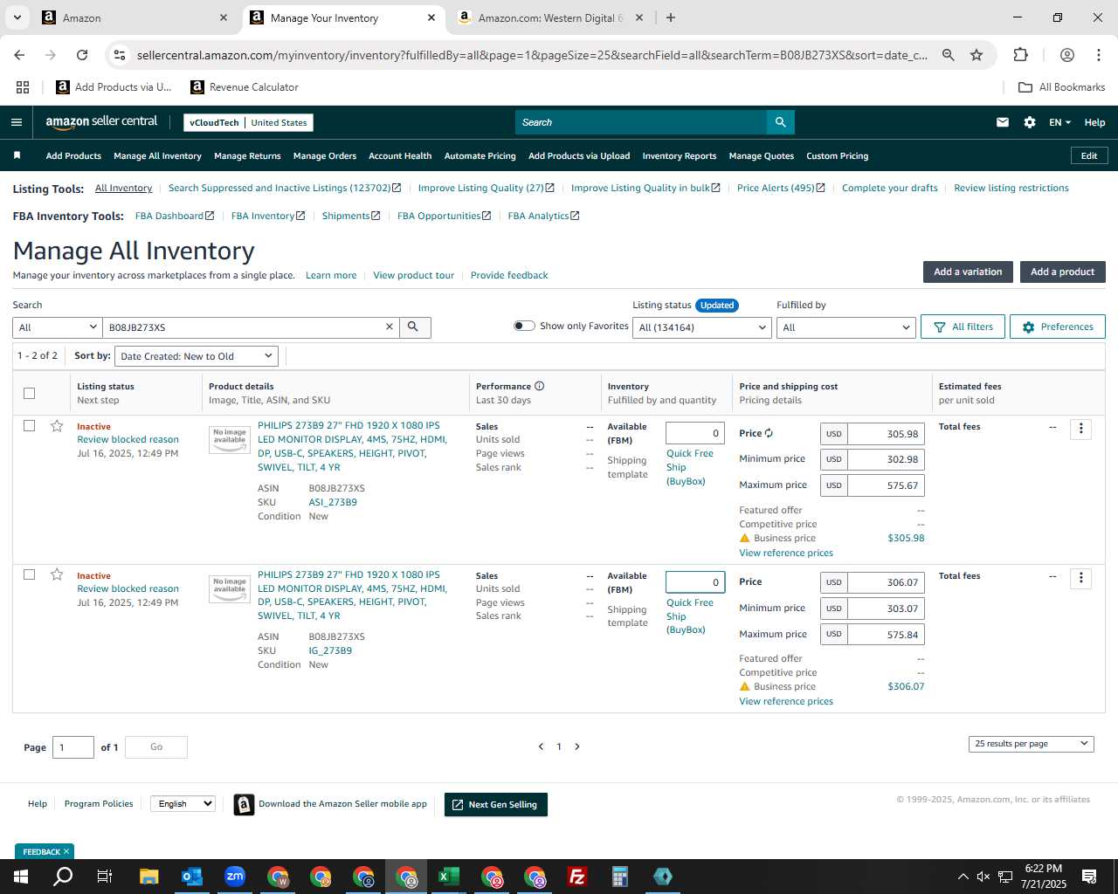Click first listing's No image thumbnail

230,439
